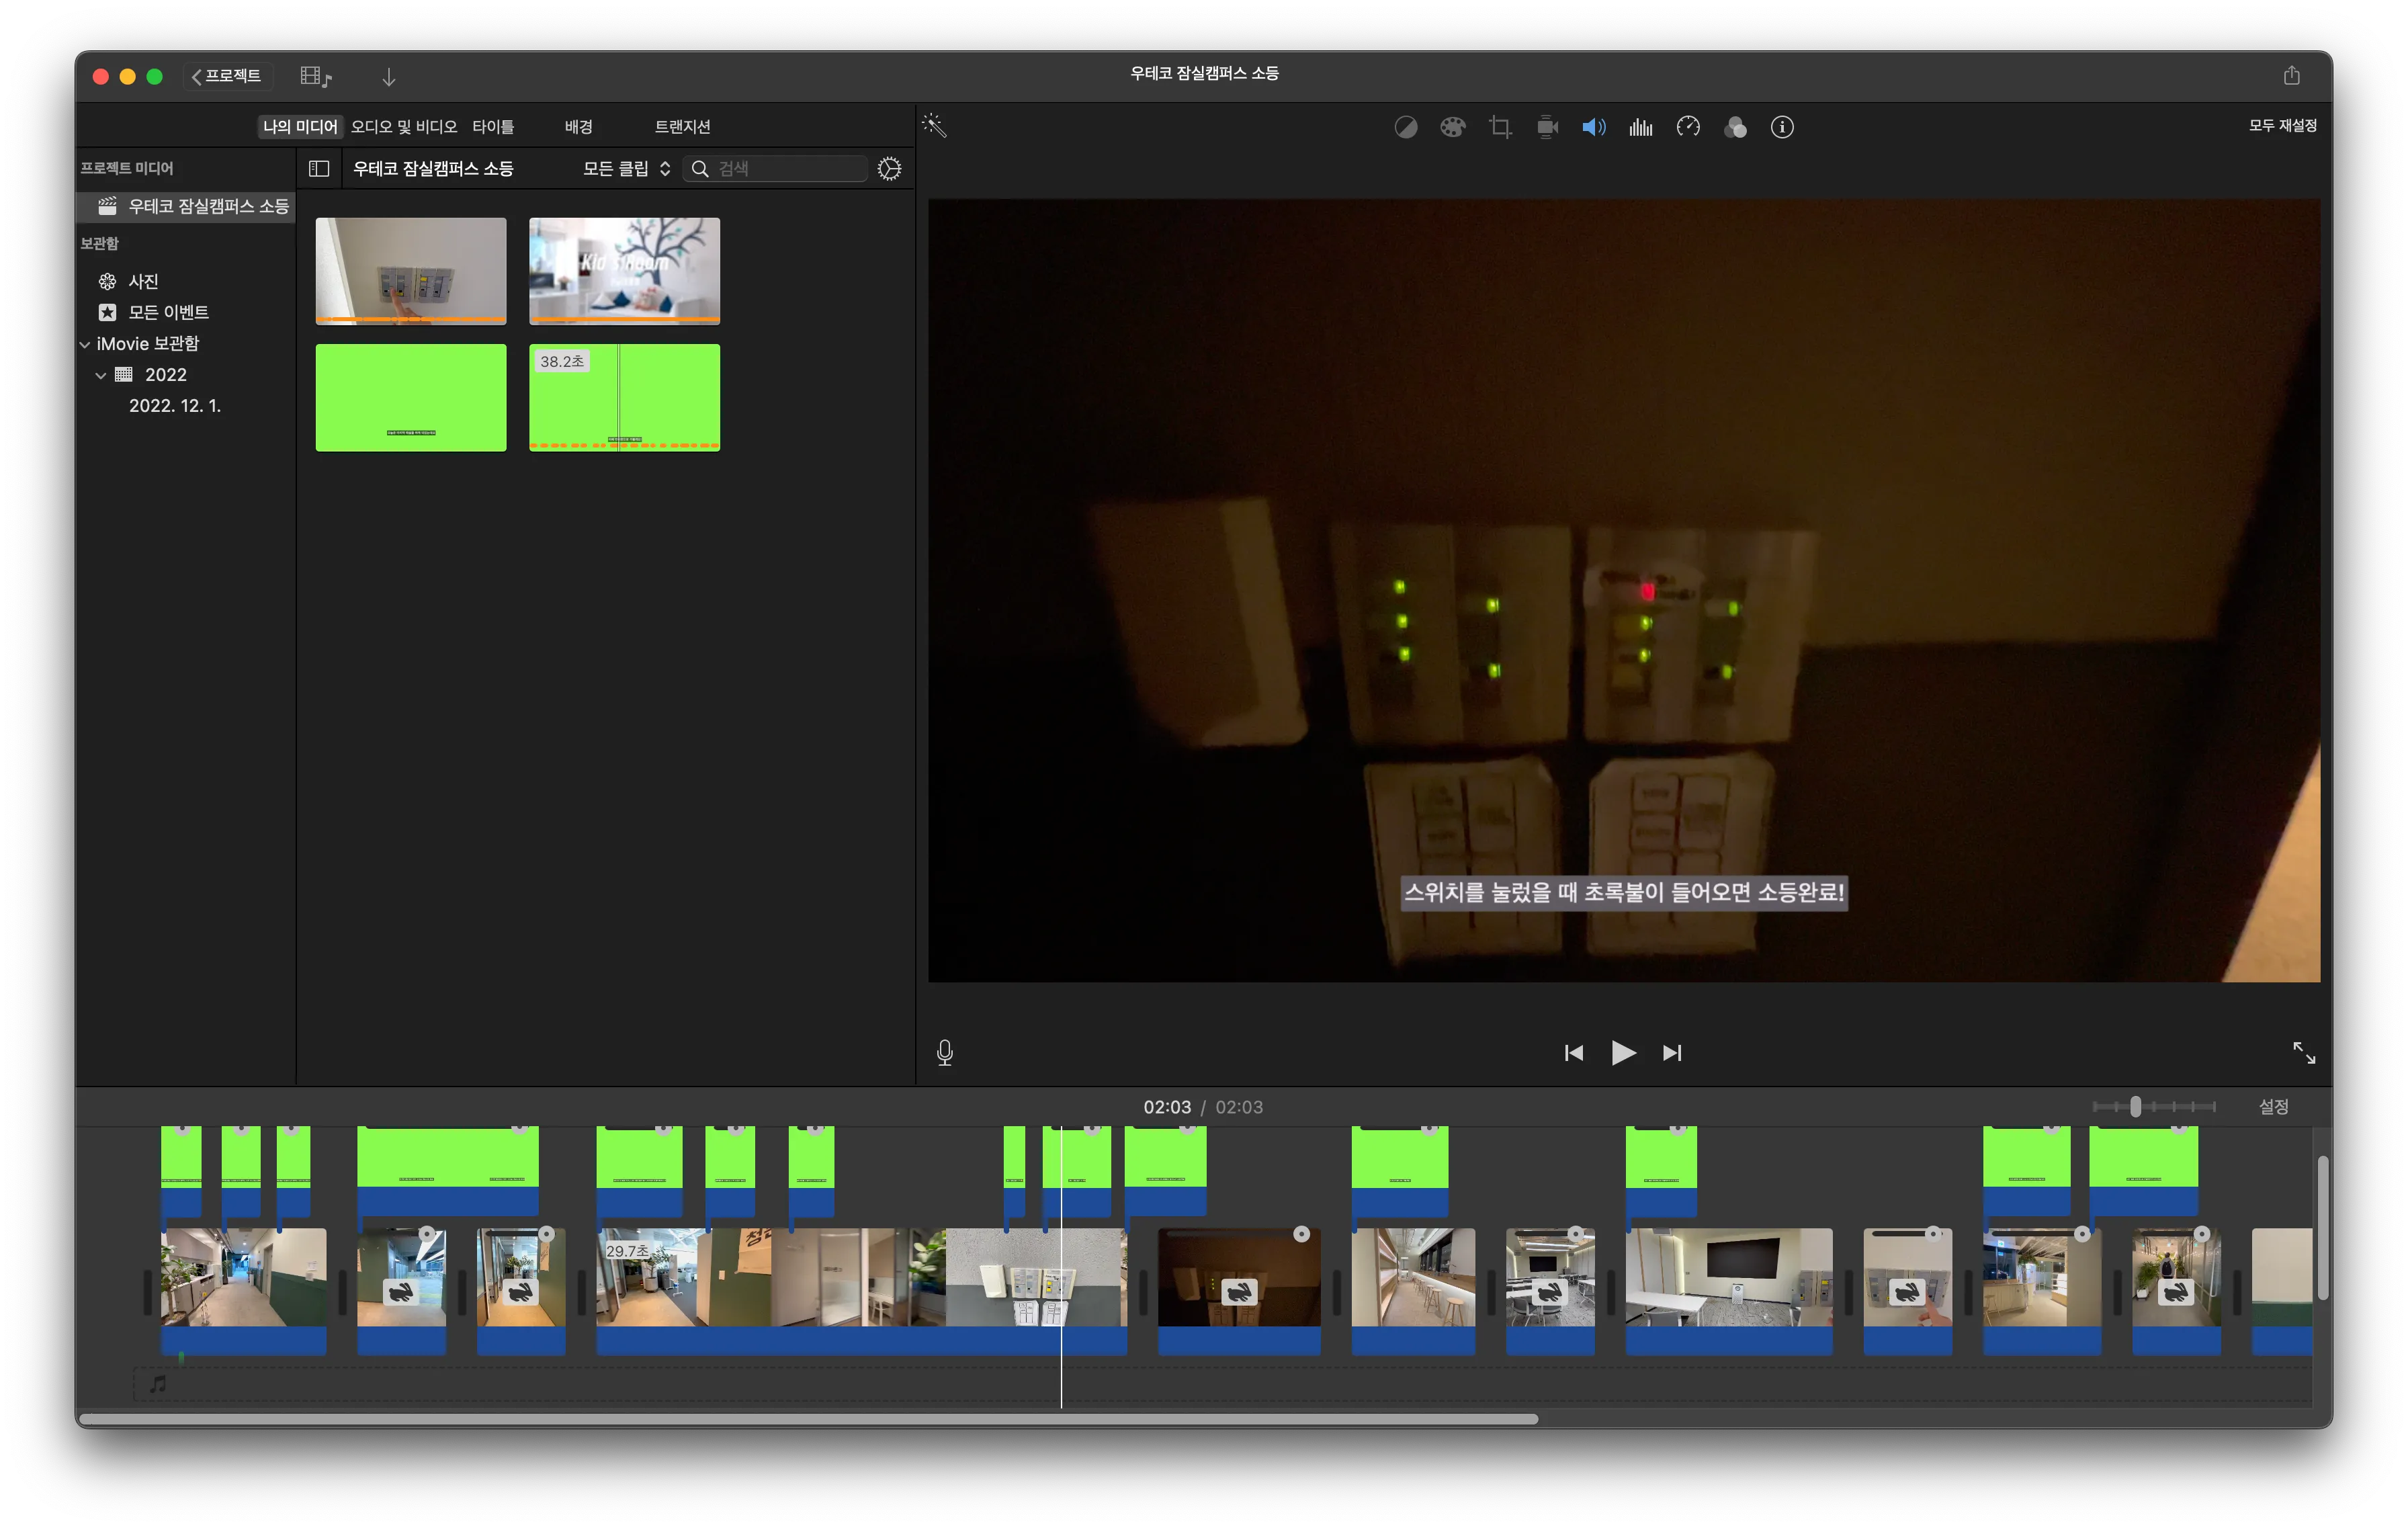This screenshot has width=2408, height=1528.
Task: Collapse the iMovie 보관함 tree
Action: click(x=85, y=344)
